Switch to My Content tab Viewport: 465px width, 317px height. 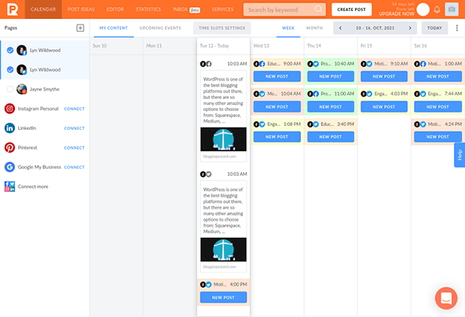(x=113, y=28)
